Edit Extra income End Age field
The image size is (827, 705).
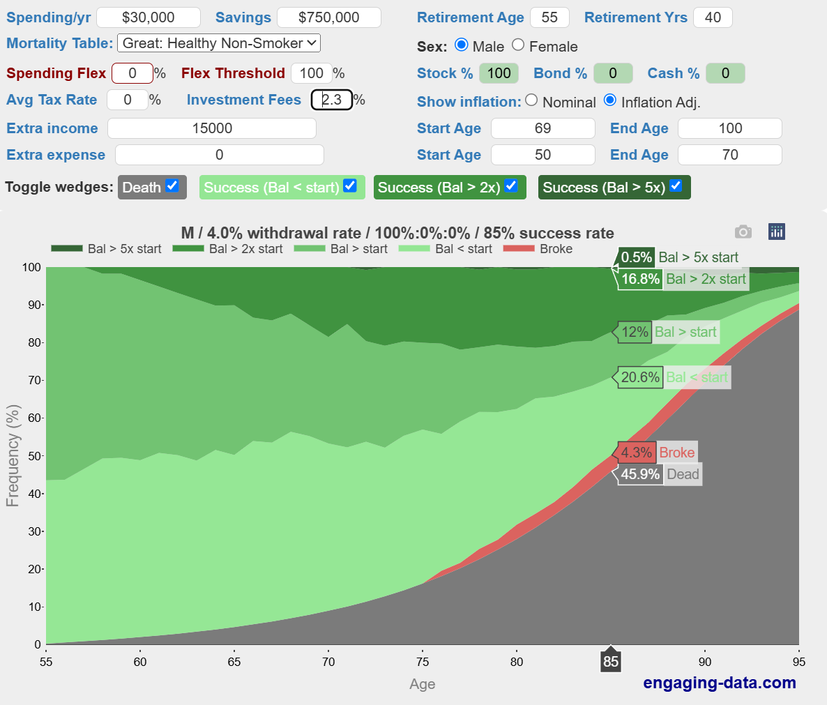click(x=730, y=128)
